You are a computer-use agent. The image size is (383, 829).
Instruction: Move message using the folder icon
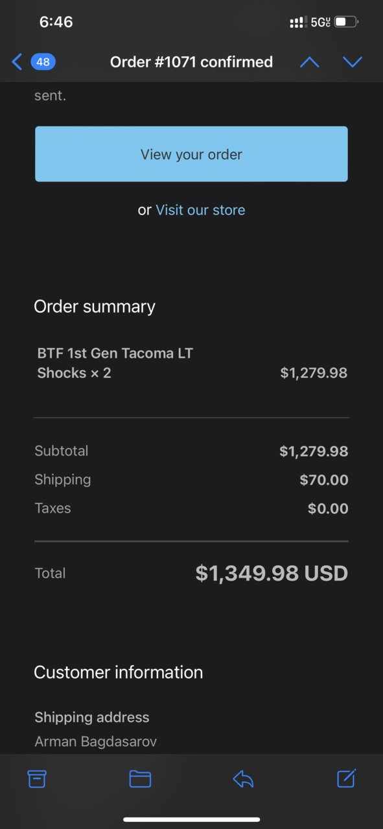(140, 778)
